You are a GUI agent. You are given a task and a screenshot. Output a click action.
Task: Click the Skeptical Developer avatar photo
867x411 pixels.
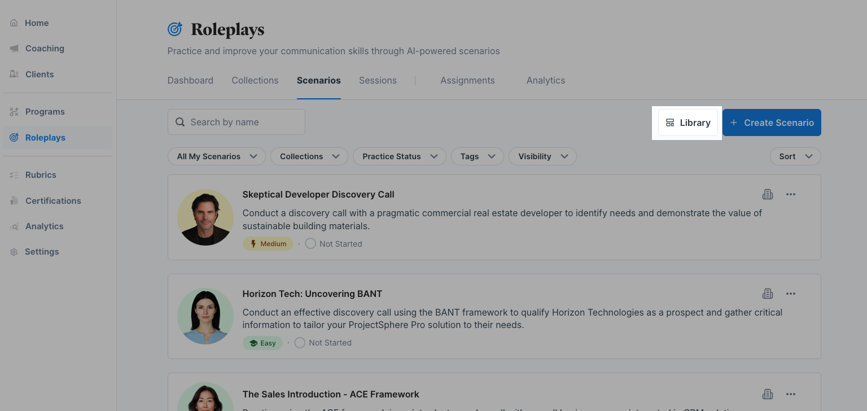click(205, 217)
